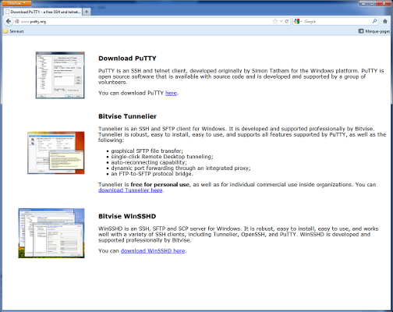Open the Google search engine selector
Image resolution: width=393 pixels, height=312 pixels.
tap(298, 22)
